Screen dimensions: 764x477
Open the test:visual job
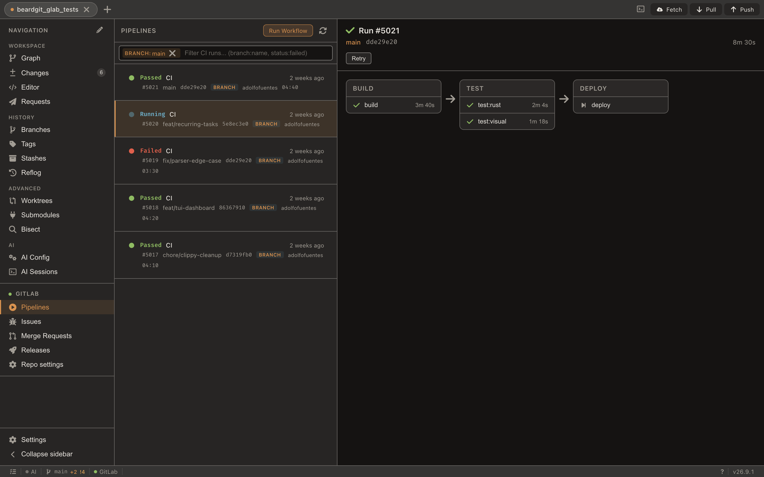click(507, 121)
